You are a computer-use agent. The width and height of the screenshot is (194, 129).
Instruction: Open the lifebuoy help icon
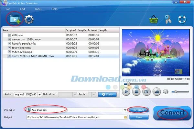182,19
